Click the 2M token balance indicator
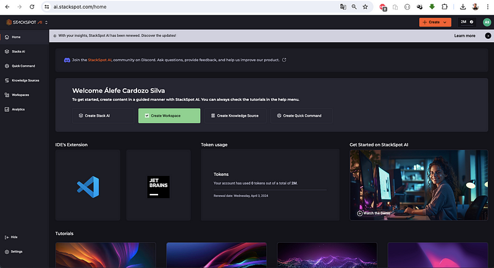Screen dimensions: 494x268 467,22
